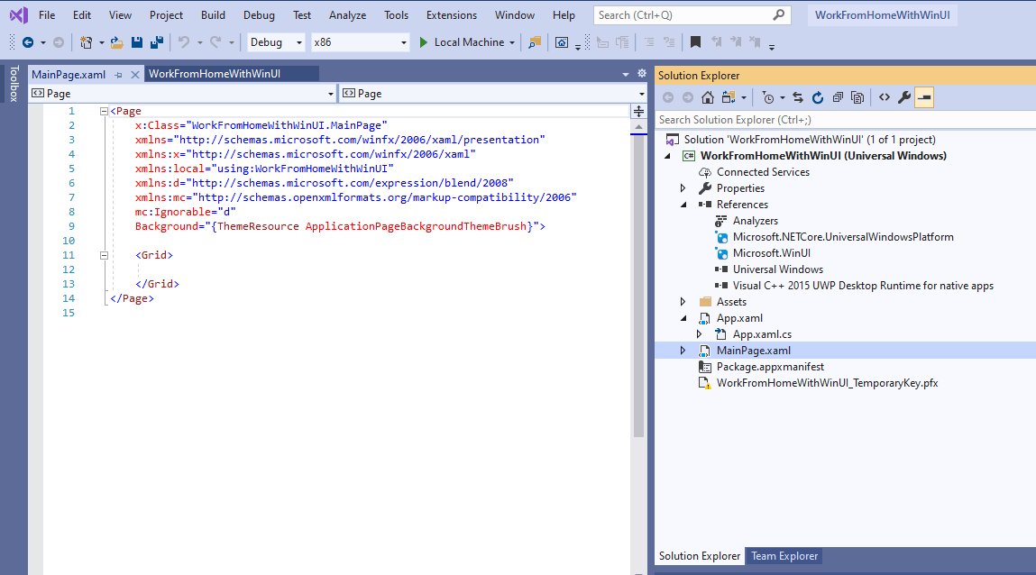Close the MainPage.xaml tab
1036x575 pixels.
134,75
